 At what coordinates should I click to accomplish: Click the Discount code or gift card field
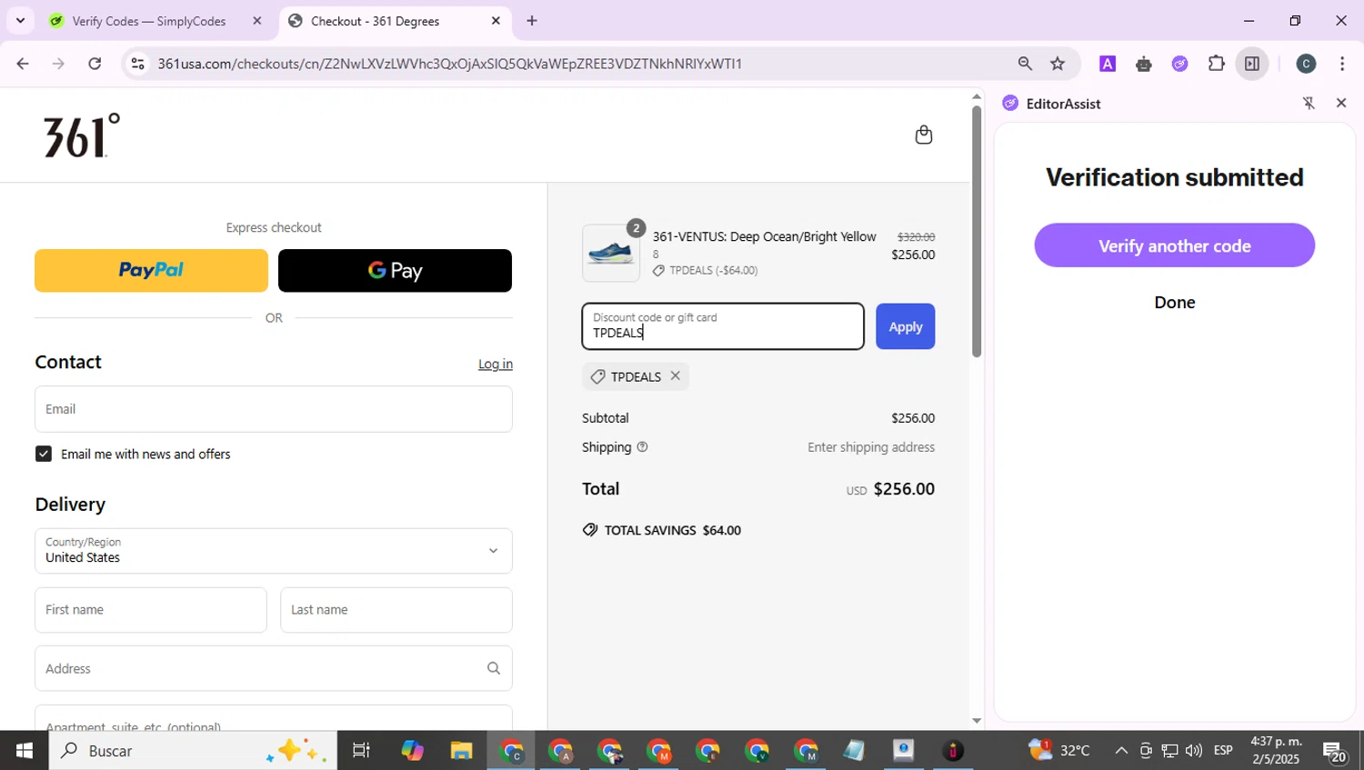pyautogui.click(x=723, y=326)
